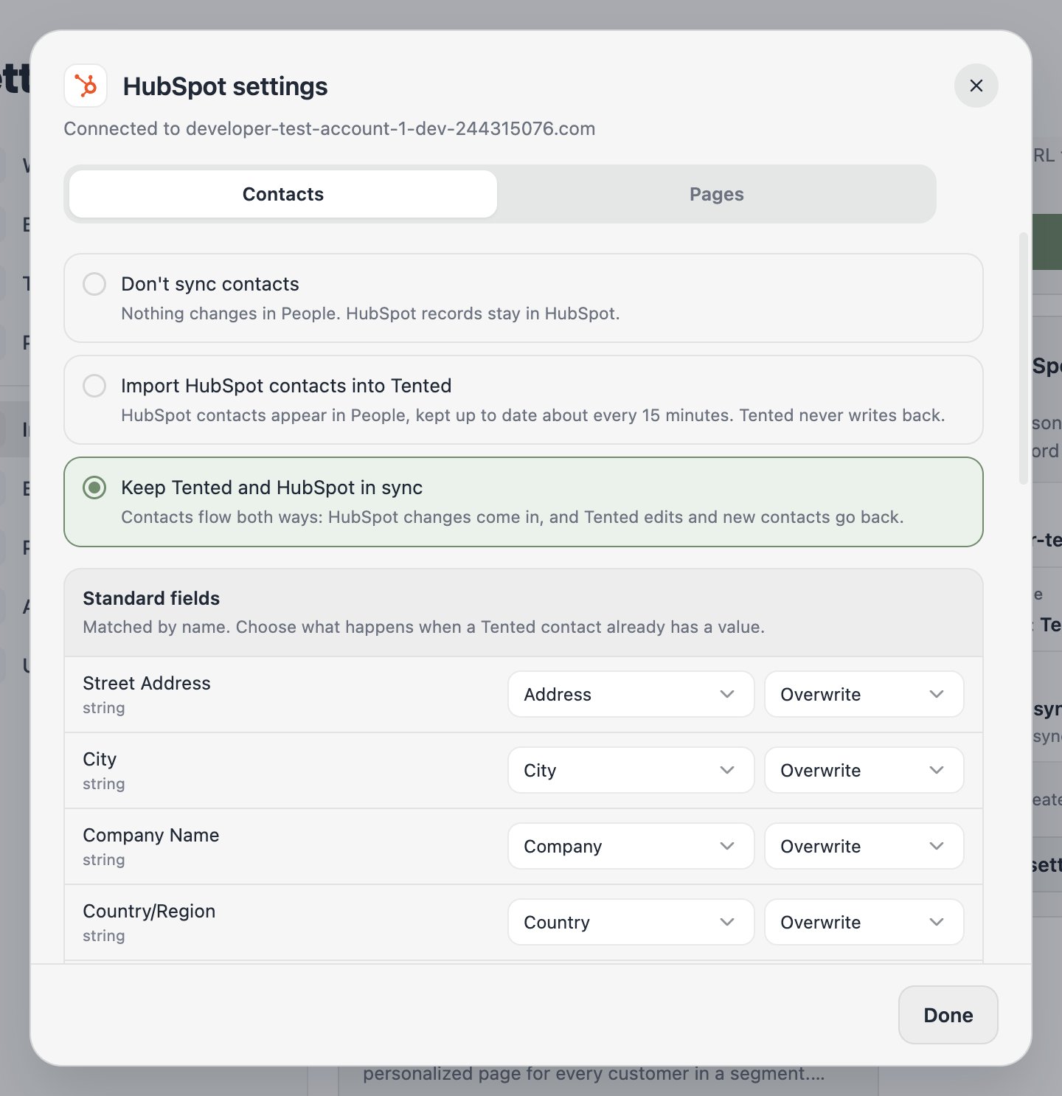
Task: Open the Country field mapping dropdown
Action: click(631, 922)
